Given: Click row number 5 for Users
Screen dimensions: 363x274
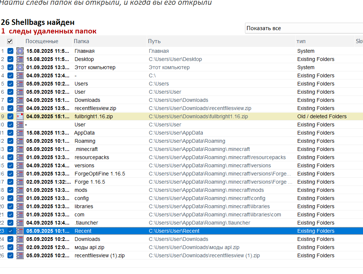Looking at the screenshot, I should [3, 84].
